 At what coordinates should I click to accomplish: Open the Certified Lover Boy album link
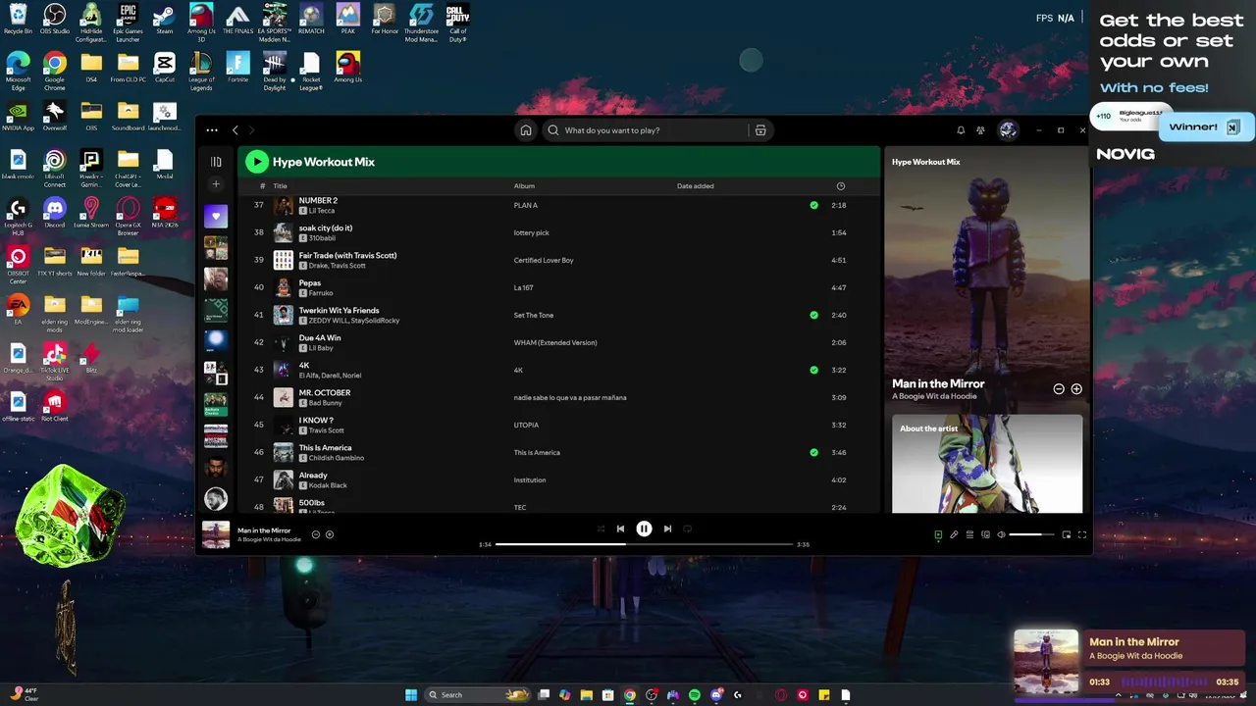click(x=544, y=261)
